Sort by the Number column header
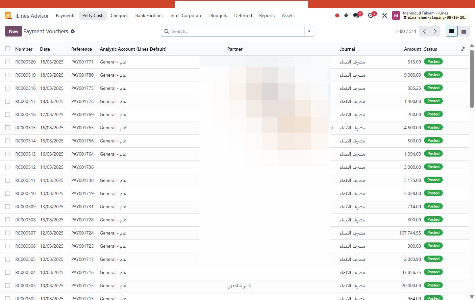The image size is (475, 300). point(24,49)
